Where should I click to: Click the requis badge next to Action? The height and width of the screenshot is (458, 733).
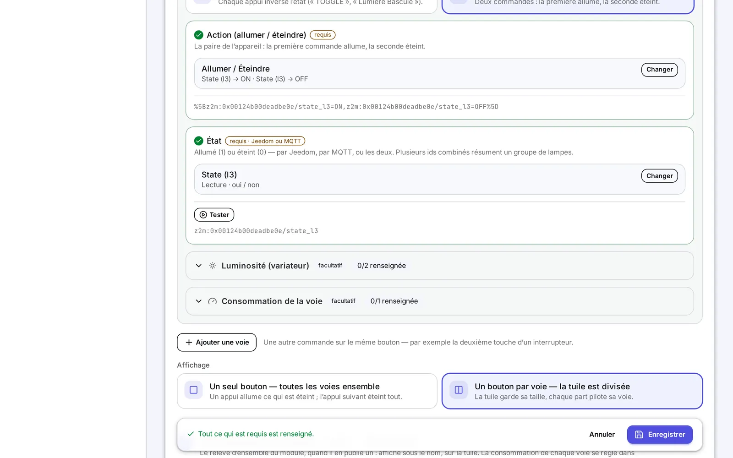tap(323, 35)
